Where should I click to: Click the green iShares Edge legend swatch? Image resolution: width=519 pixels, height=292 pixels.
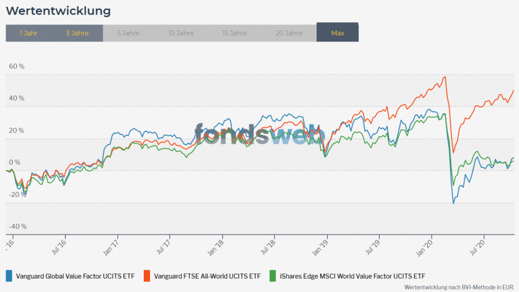pyautogui.click(x=273, y=276)
